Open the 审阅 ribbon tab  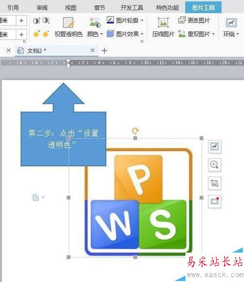42,7
